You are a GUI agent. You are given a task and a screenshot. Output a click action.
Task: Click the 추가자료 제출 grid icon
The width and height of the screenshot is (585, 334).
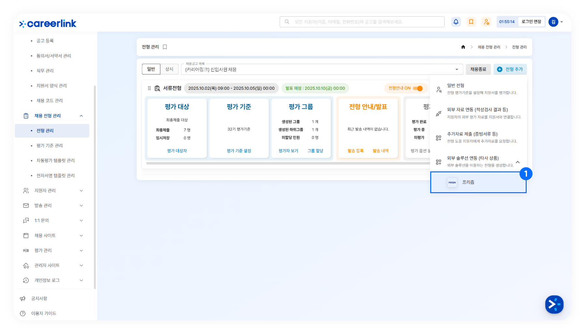[439, 138]
